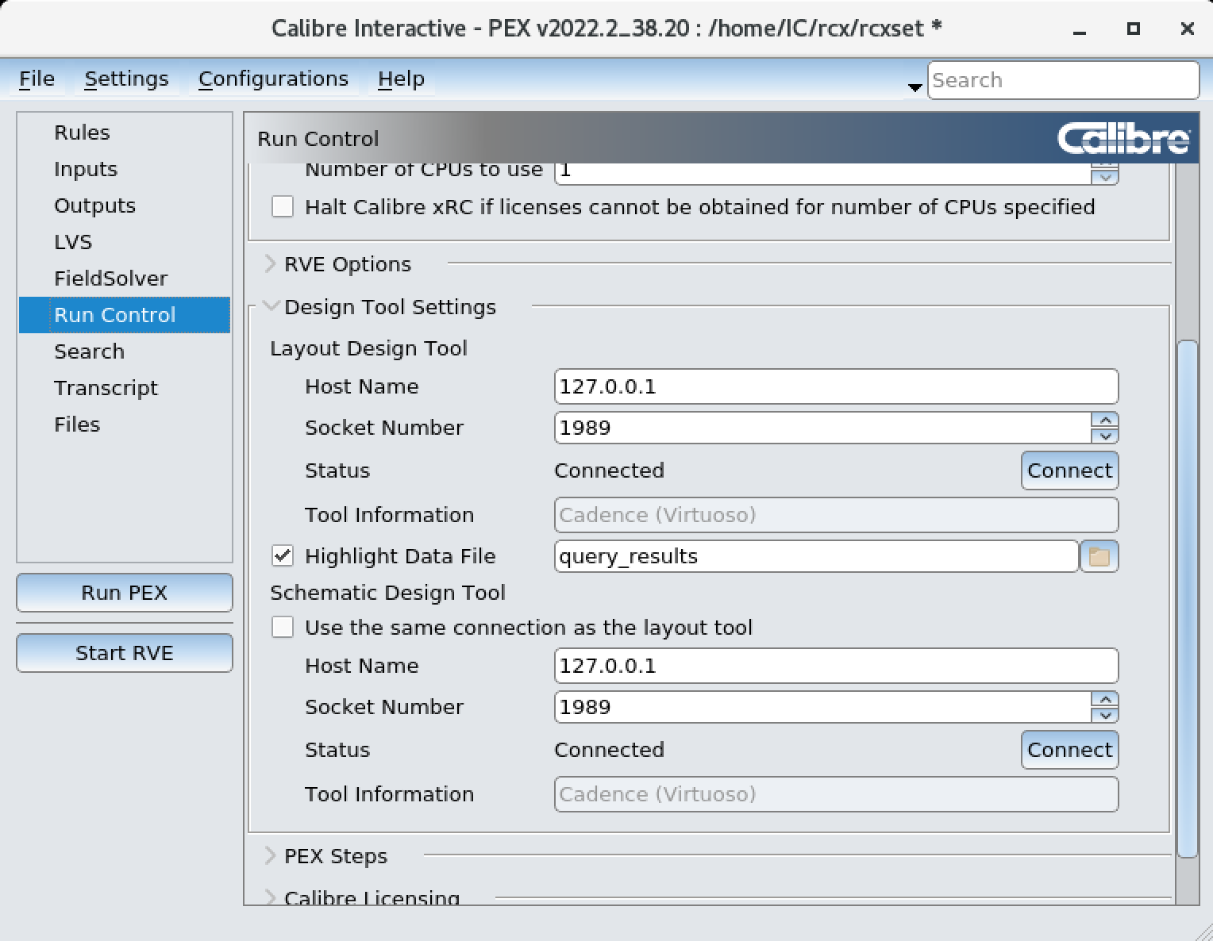Click the Number of CPUs field
1213x941 pixels.
822,173
